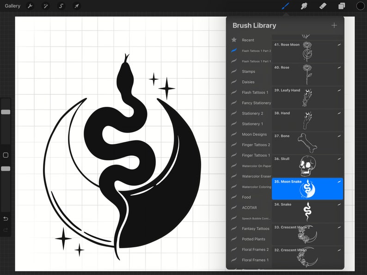Click the brush-stroke icon beside Watercolor Eraser
Image resolution: width=367 pixels, height=275 pixels.
[x=234, y=176]
